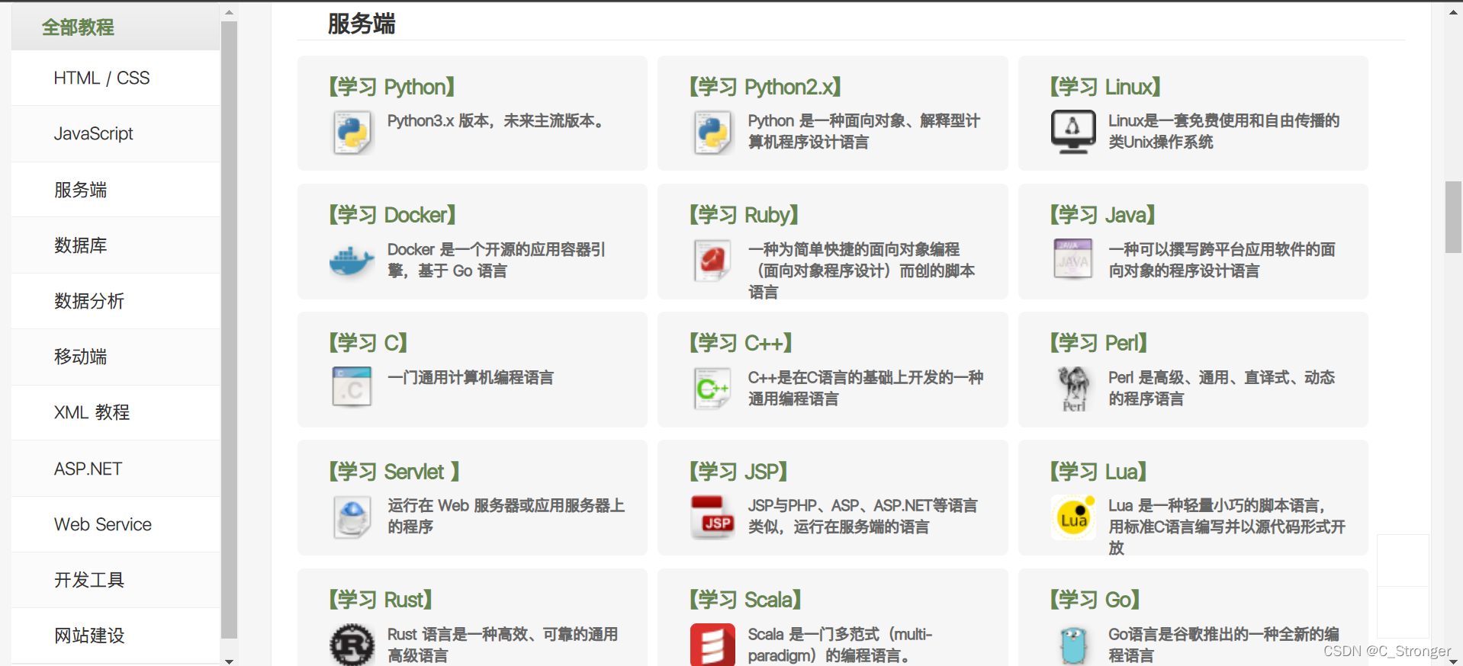Open the 【学习 Ruby】 tutorial link
The image size is (1463, 666).
[744, 215]
